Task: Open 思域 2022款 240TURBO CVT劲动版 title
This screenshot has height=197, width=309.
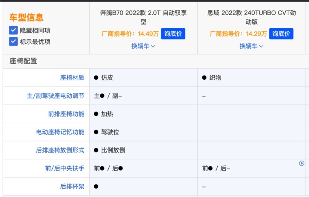Action: [x=251, y=17]
